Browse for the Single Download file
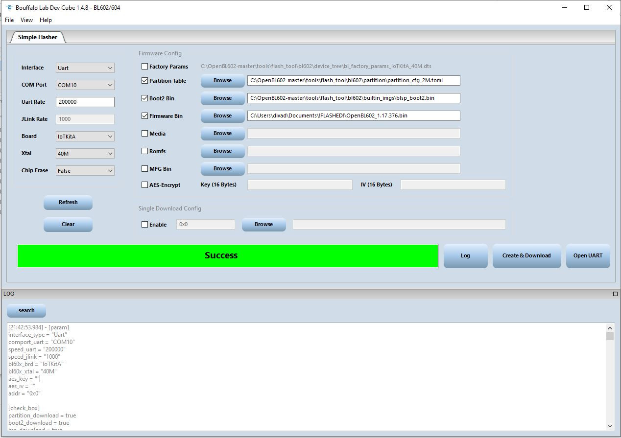 [x=263, y=224]
